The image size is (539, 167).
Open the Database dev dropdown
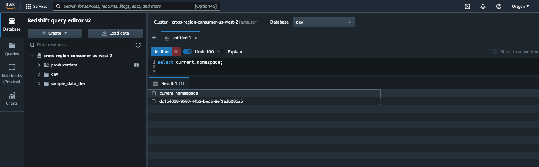324,22
